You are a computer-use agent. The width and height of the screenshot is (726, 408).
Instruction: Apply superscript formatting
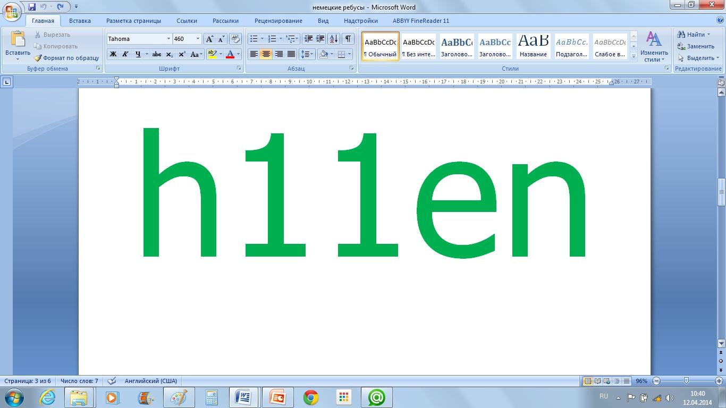point(182,54)
